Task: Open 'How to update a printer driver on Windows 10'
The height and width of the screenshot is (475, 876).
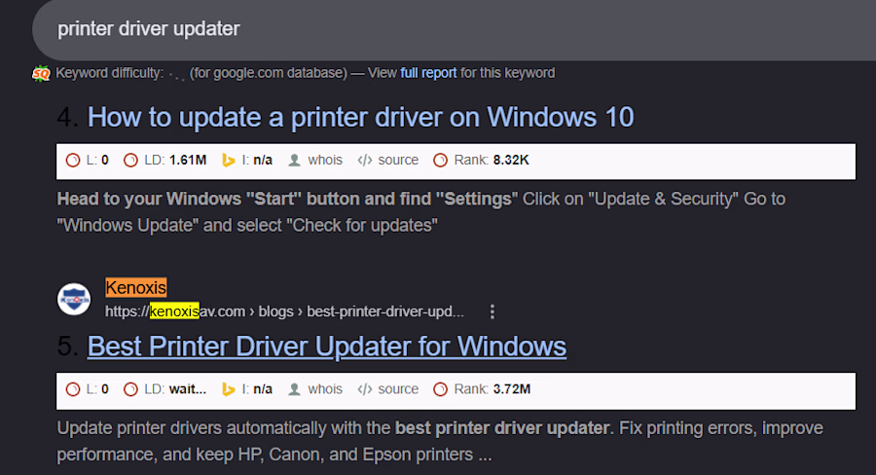Action: [x=360, y=118]
